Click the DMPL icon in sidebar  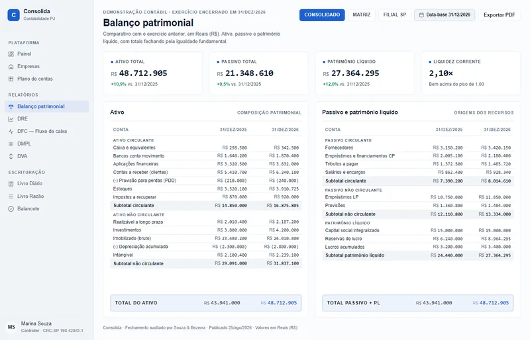click(11, 144)
